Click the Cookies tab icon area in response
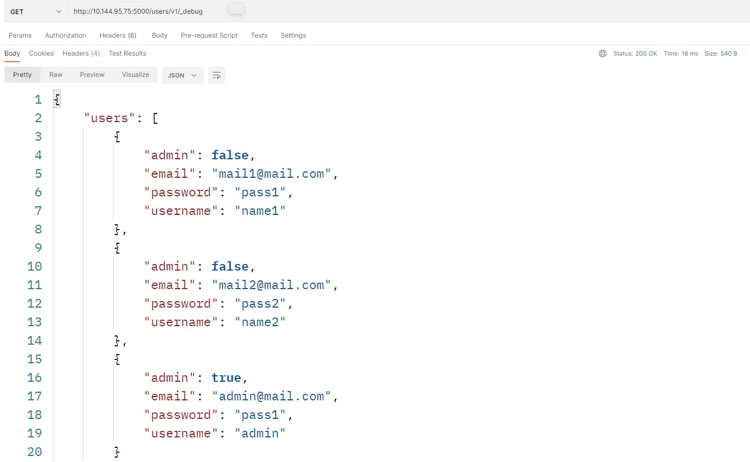This screenshot has height=462, width=750. (x=41, y=53)
